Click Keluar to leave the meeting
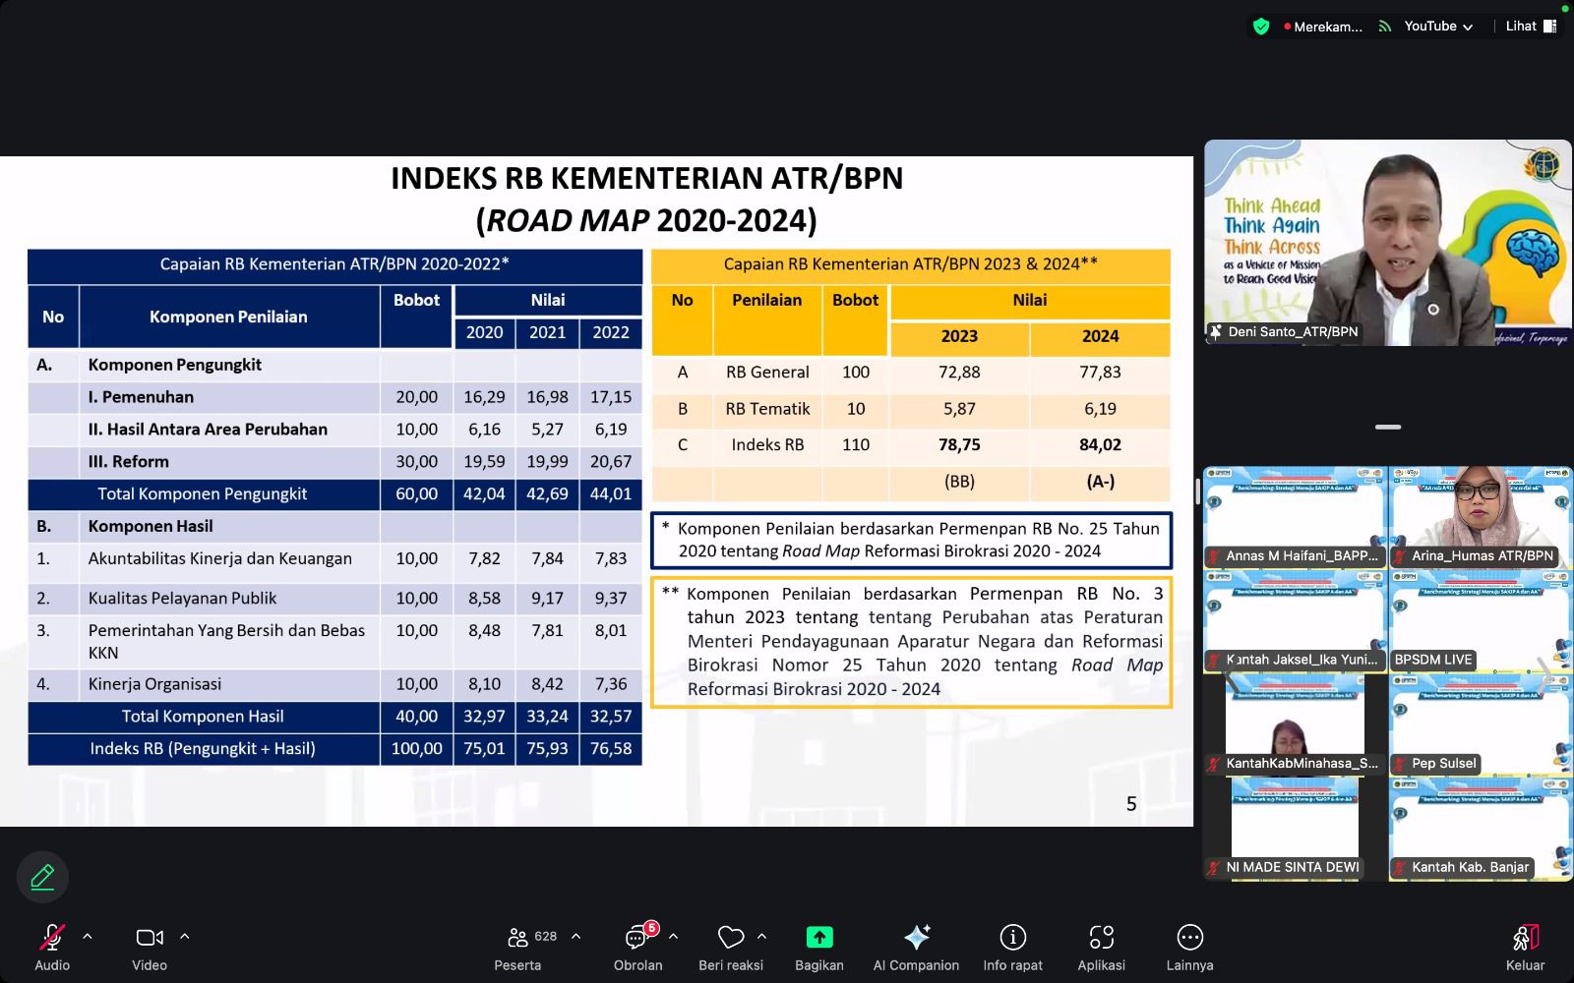 click(x=1524, y=937)
